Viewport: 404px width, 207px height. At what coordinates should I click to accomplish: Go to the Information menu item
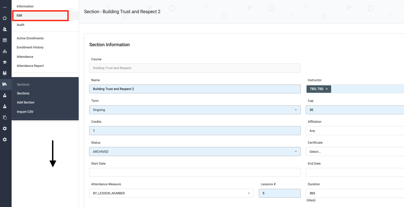click(25, 6)
